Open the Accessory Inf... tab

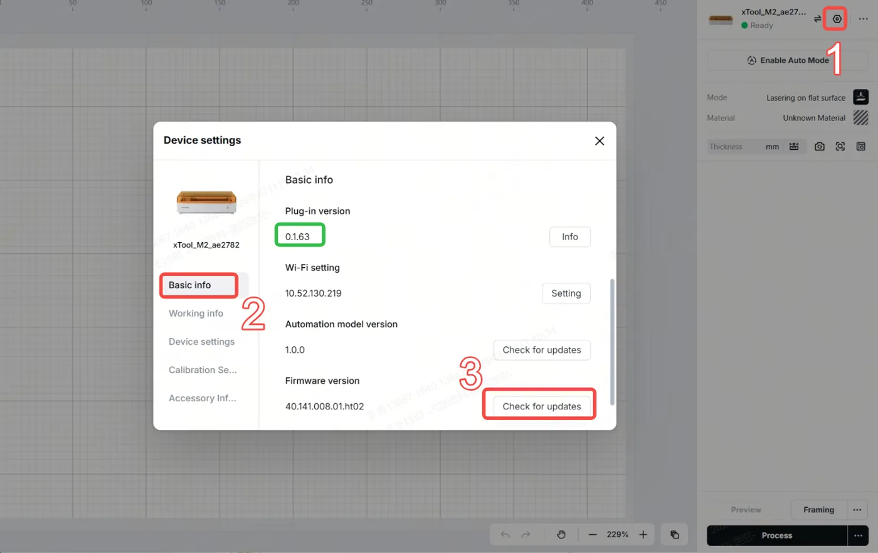[203, 398]
